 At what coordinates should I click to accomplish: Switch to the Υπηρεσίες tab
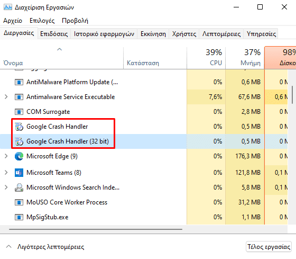[x=261, y=34]
